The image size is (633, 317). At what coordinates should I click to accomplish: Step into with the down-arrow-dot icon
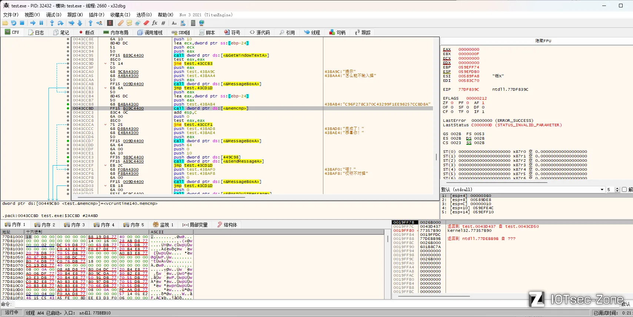click(52, 23)
